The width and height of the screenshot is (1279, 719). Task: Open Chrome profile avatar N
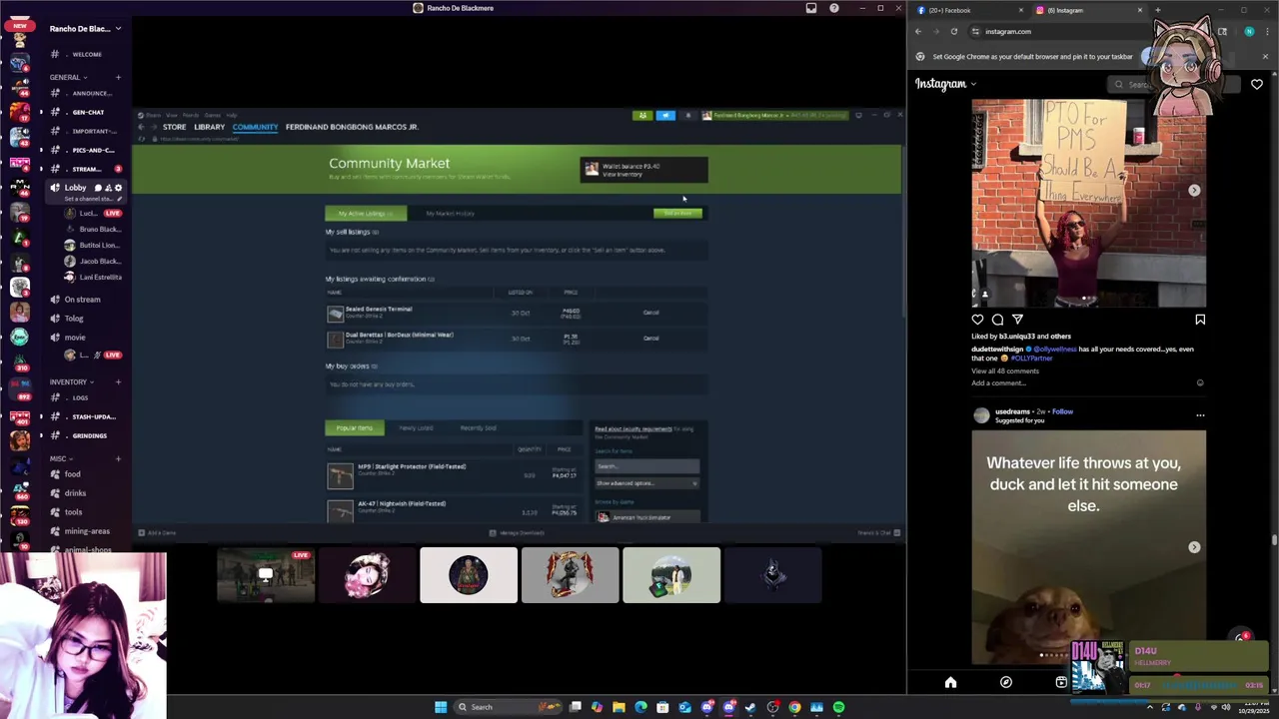[x=1249, y=31]
